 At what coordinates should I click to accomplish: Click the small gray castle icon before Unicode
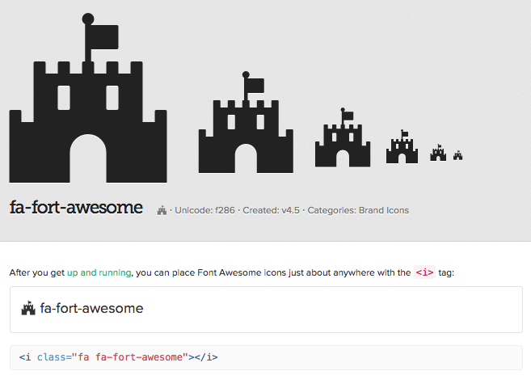click(x=162, y=210)
